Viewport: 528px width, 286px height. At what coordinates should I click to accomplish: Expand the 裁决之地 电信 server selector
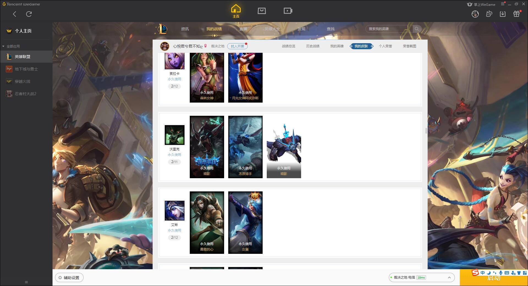coord(449,277)
